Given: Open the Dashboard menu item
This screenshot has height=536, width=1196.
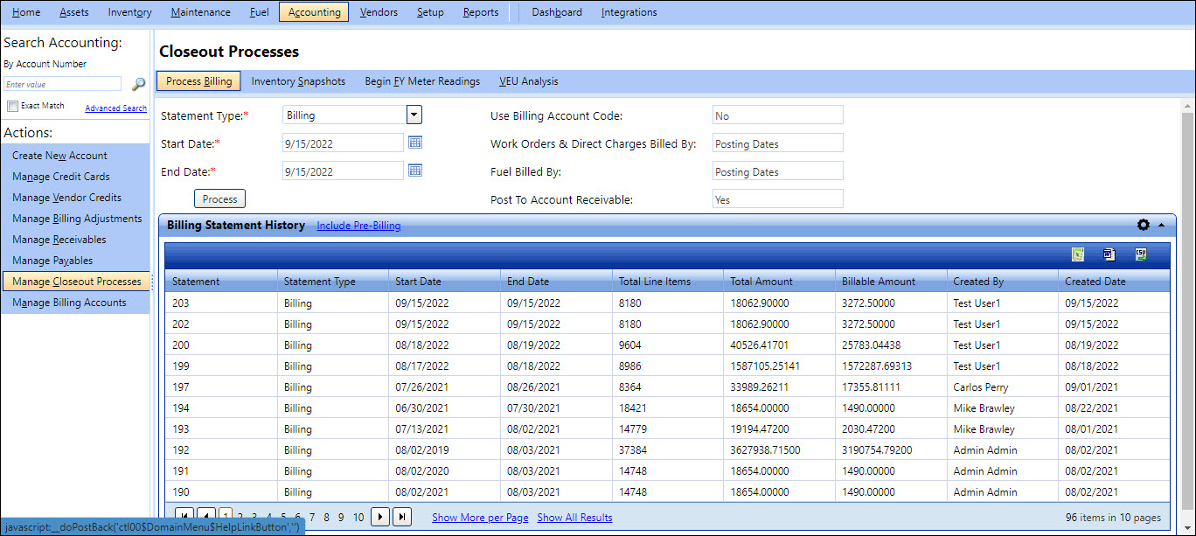Looking at the screenshot, I should (x=557, y=12).
